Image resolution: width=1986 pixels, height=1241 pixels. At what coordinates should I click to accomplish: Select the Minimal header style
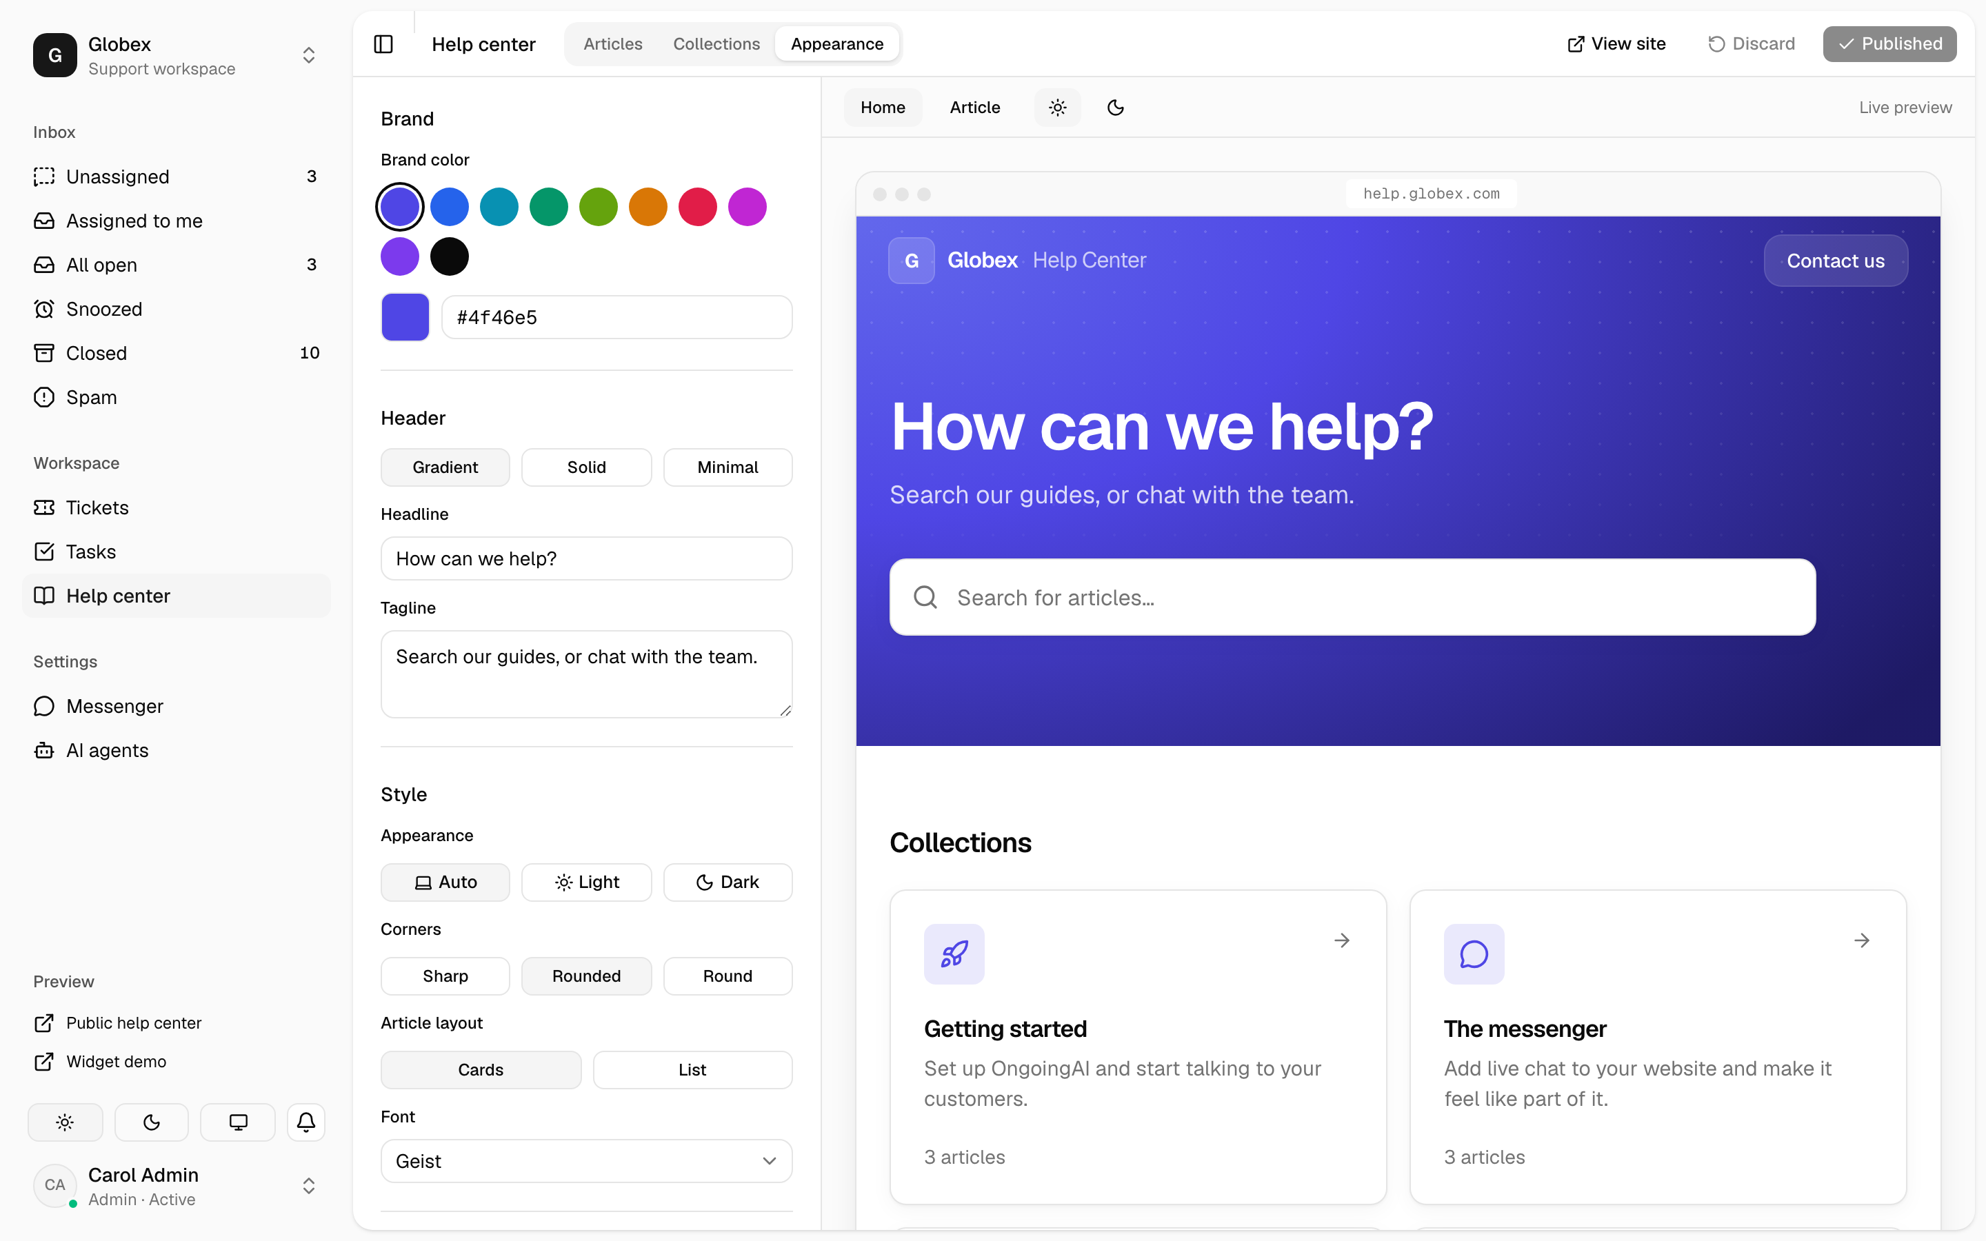[x=727, y=467]
